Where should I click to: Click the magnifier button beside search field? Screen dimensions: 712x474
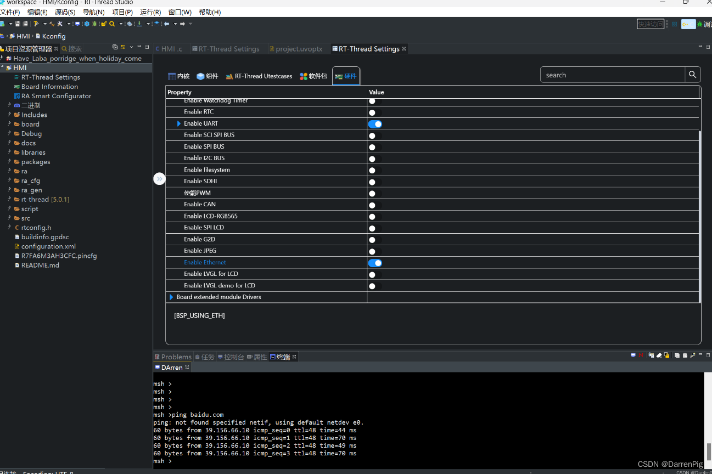[x=693, y=75]
